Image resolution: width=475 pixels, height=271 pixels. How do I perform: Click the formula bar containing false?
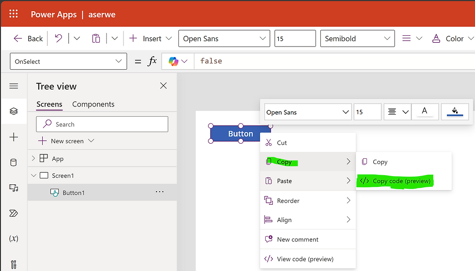(x=334, y=61)
